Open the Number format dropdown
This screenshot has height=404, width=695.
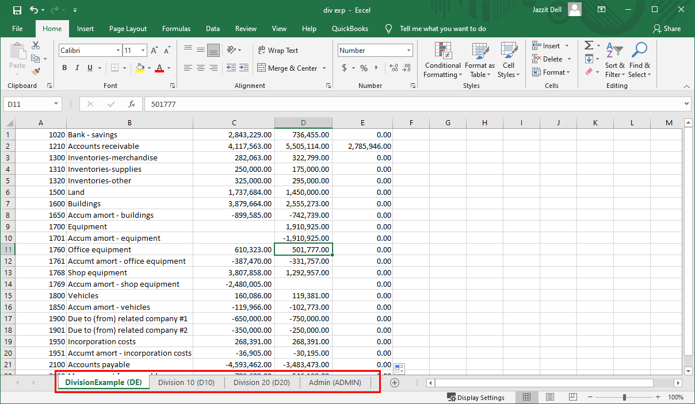408,51
